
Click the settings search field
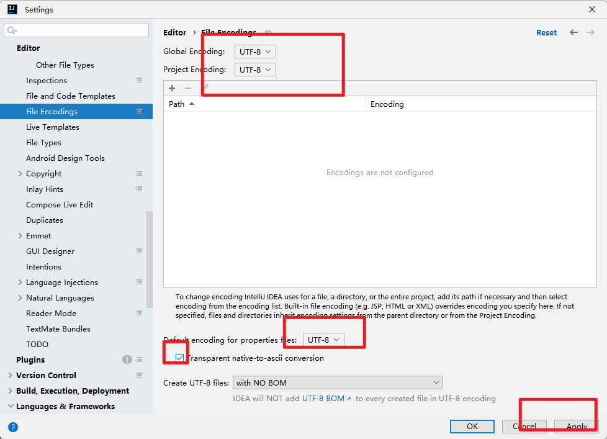(x=76, y=30)
